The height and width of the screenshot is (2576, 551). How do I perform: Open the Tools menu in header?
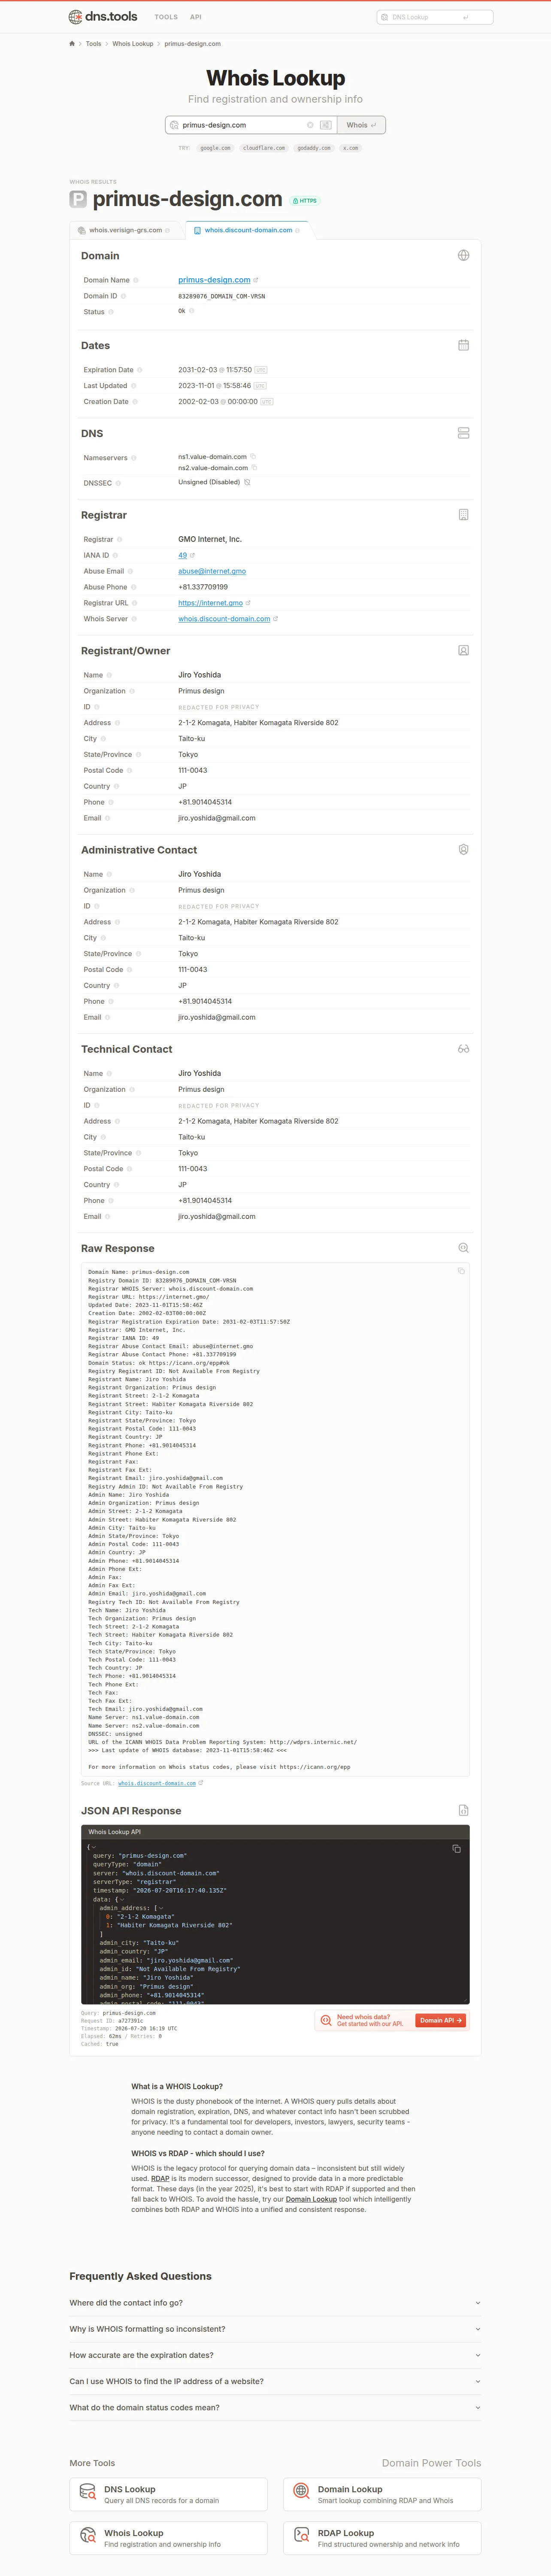coord(166,17)
